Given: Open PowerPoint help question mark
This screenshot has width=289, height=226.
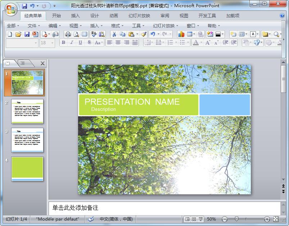Looking at the screenshot, I should (282, 15).
